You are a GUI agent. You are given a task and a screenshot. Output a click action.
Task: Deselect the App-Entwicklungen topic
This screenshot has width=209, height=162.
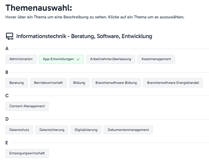(61, 59)
